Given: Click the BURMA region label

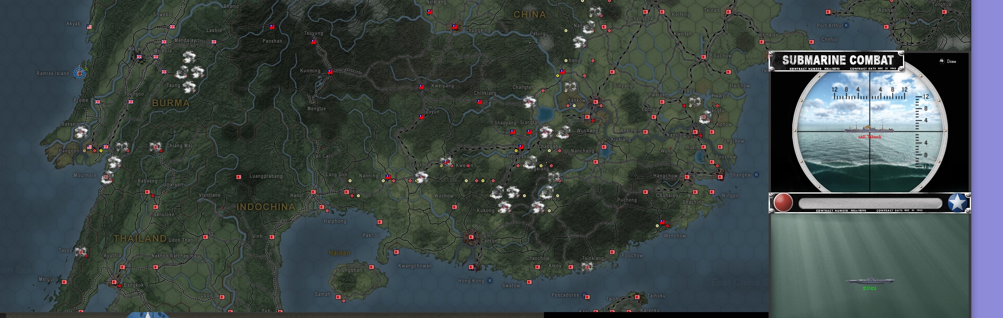Looking at the screenshot, I should point(171,103).
